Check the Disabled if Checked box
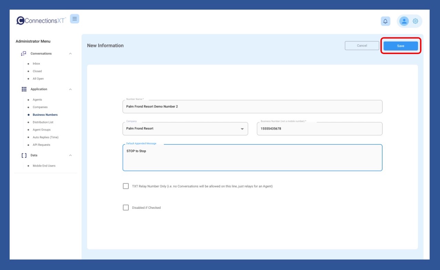The width and height of the screenshot is (440, 270). (x=126, y=208)
